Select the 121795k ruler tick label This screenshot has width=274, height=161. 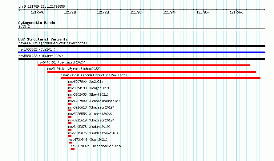coord(203,12)
